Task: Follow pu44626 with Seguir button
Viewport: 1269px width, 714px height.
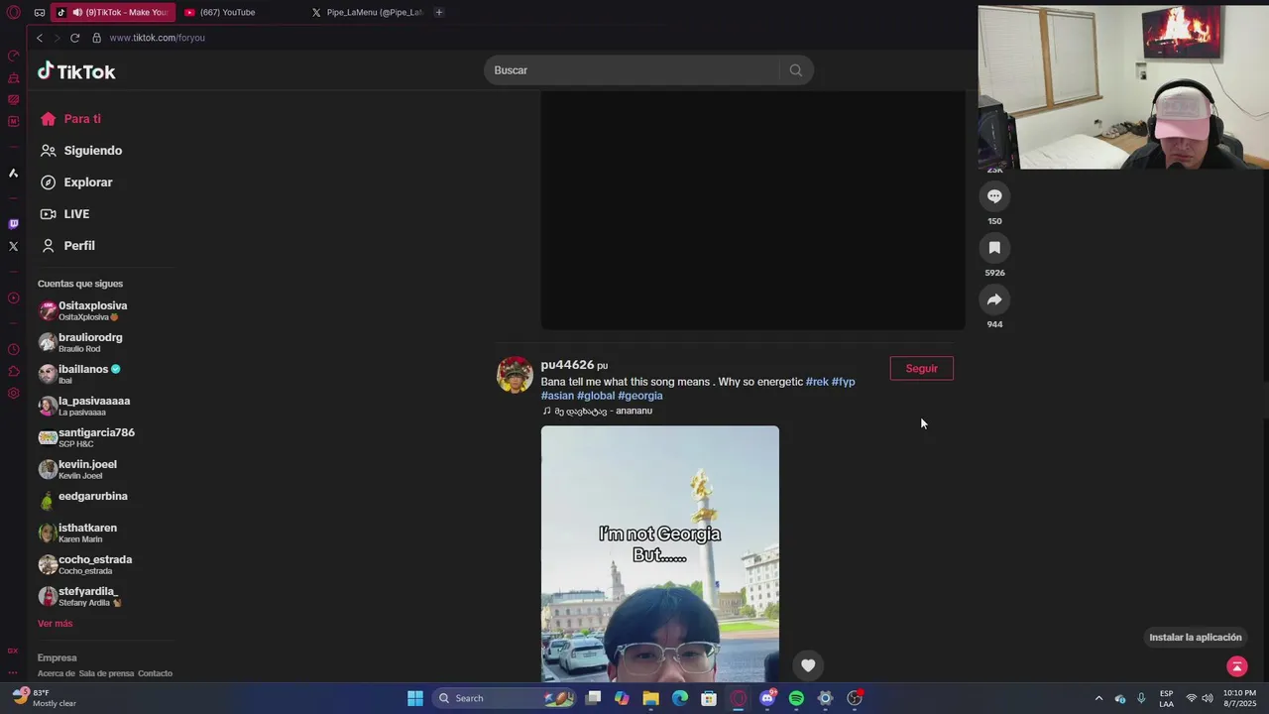Action: [921, 368]
